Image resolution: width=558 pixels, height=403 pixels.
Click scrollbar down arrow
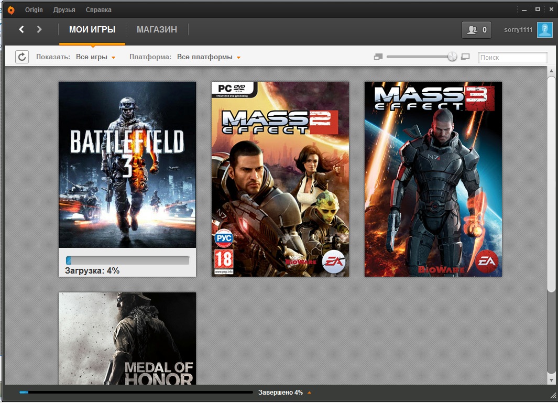552,380
